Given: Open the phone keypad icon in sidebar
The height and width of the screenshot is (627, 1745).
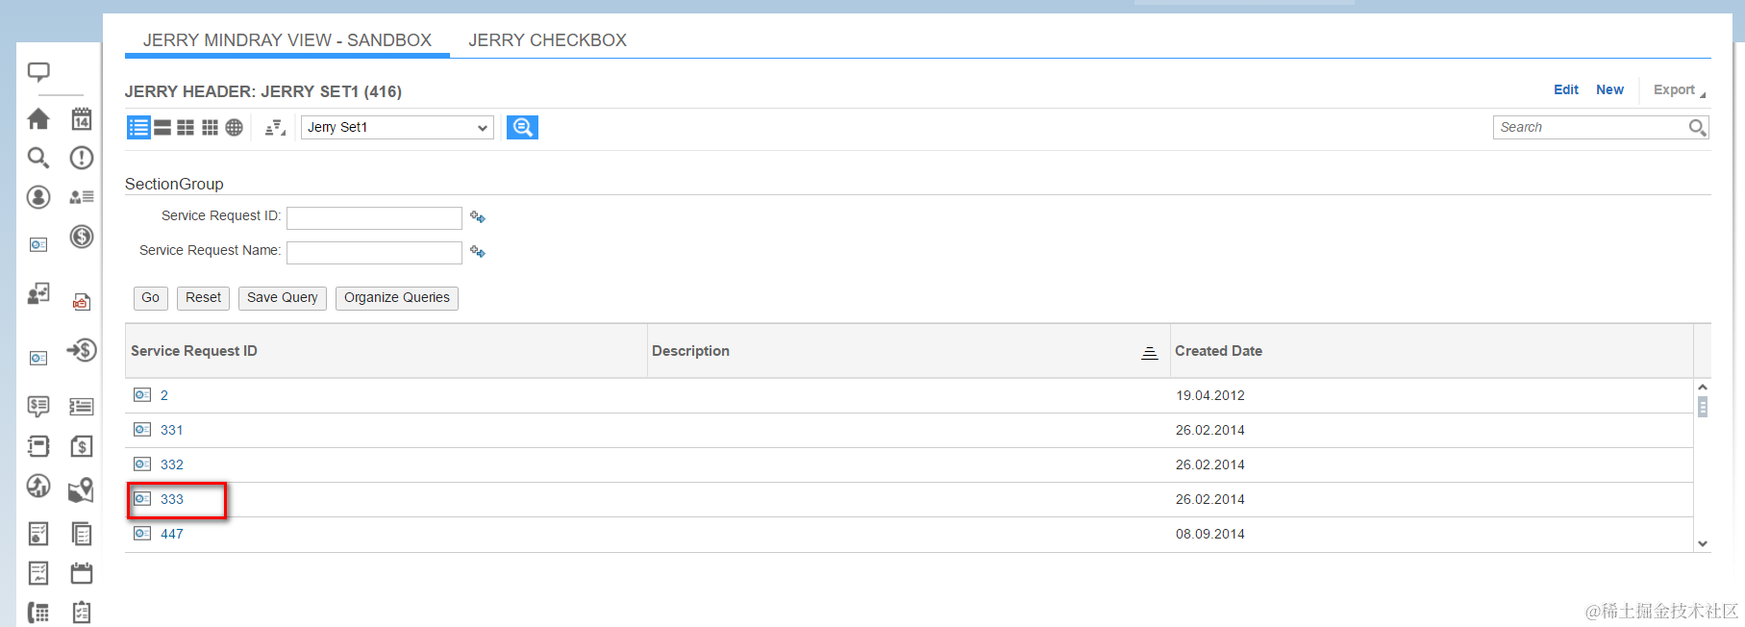Looking at the screenshot, I should coord(38,613).
